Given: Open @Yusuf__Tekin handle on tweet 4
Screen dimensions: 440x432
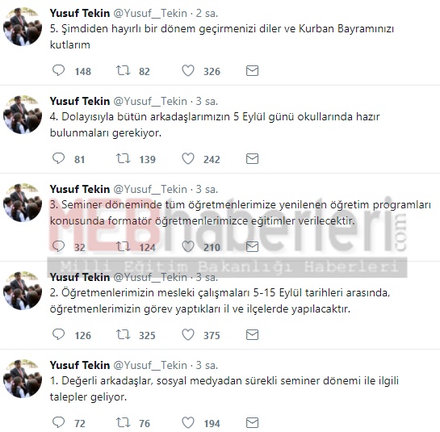Looking at the screenshot, I should 150,101.
